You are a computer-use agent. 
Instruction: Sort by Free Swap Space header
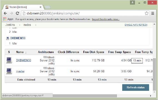tap(119, 52)
